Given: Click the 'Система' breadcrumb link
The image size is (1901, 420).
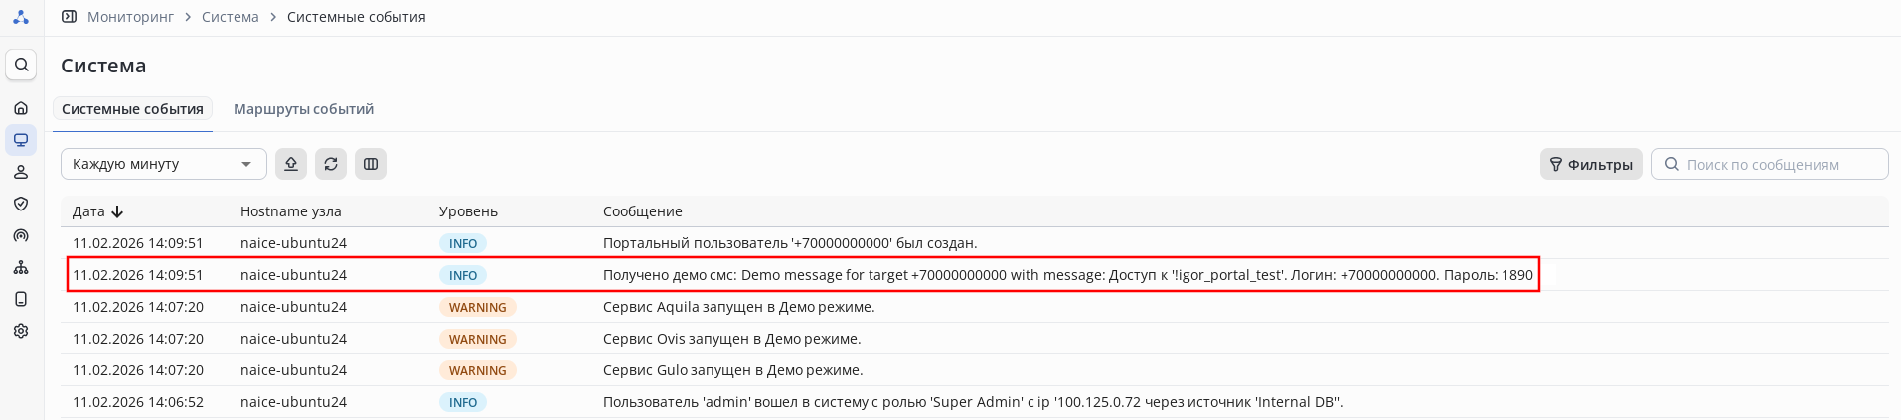Looking at the screenshot, I should [230, 17].
